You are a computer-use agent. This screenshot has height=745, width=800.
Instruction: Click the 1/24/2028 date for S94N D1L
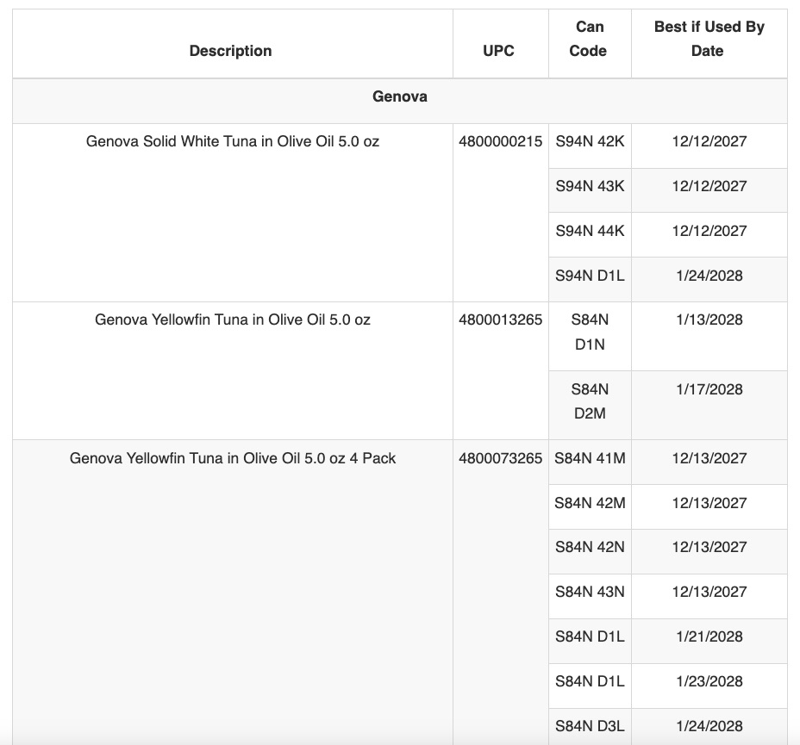(709, 276)
